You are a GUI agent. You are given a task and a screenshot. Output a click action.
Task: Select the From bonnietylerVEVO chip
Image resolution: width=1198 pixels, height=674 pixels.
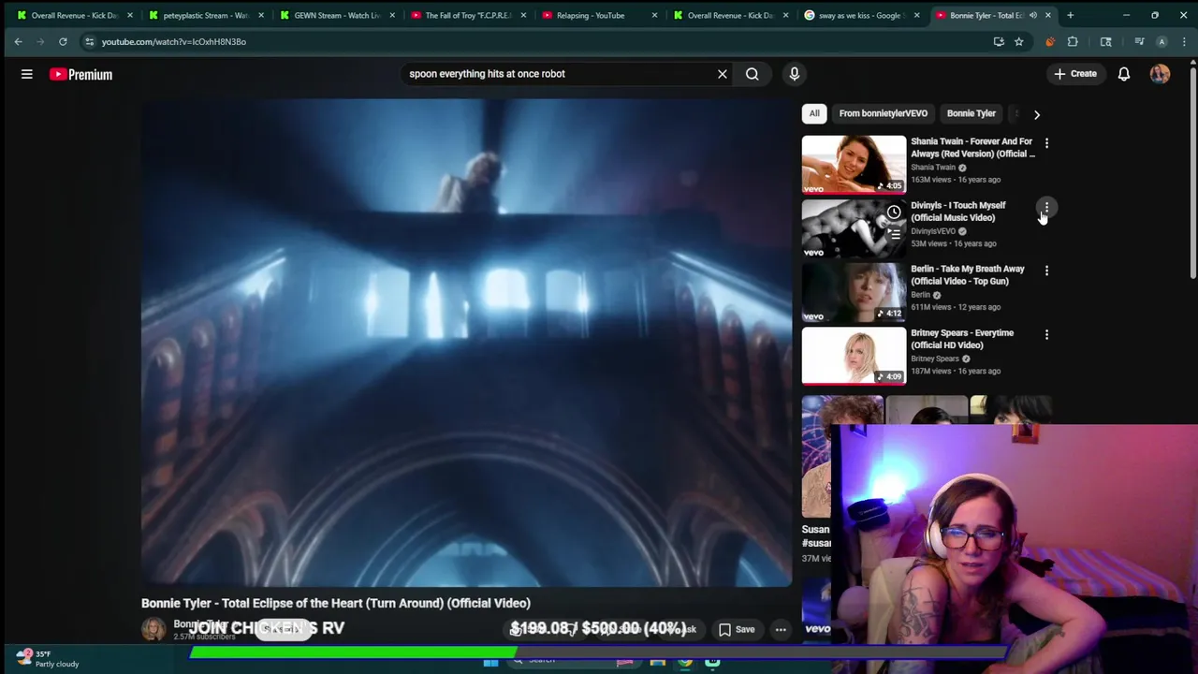click(x=884, y=113)
